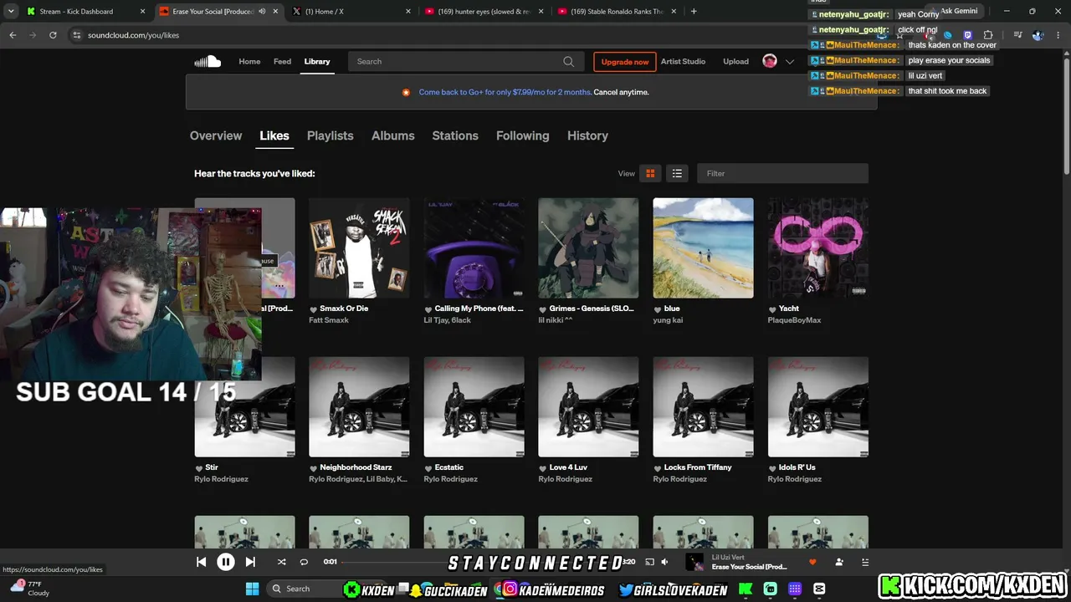
Task: Go to SoundCloud Home page
Action: click(249, 61)
